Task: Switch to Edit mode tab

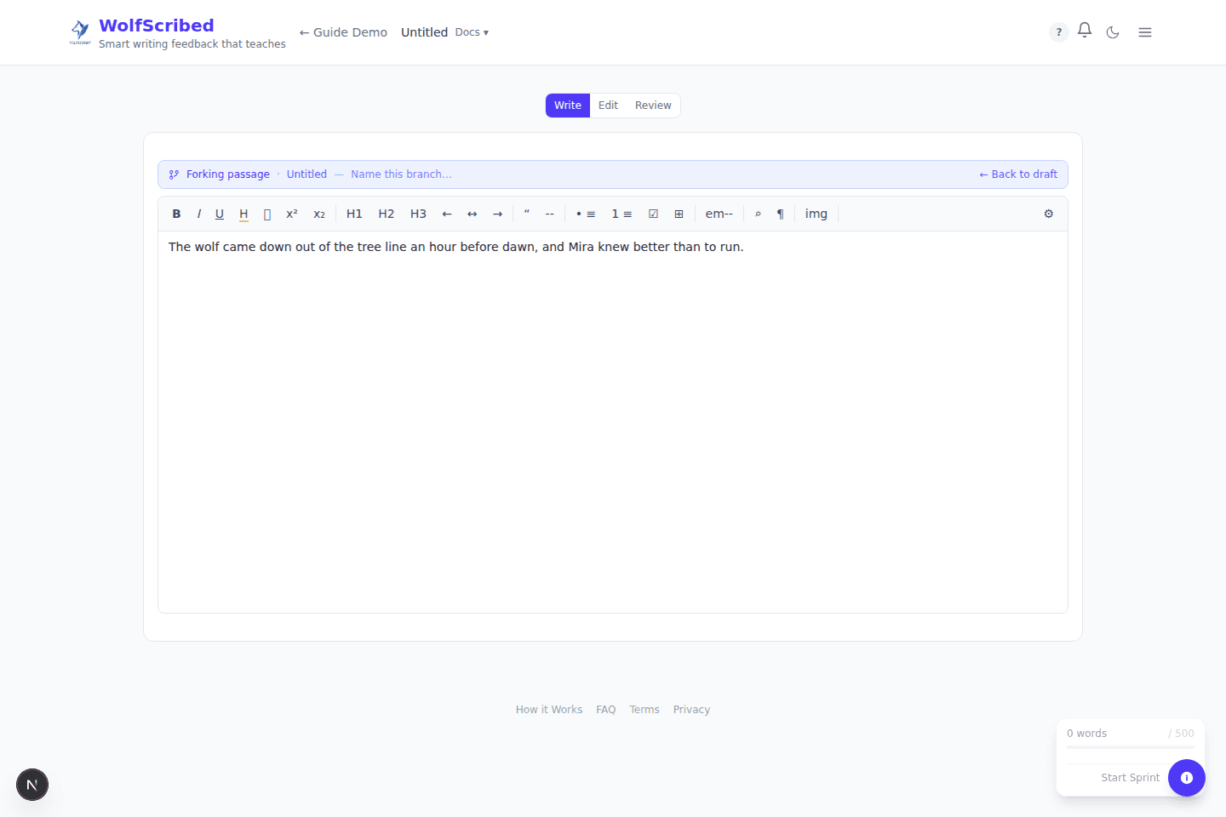Action: (x=608, y=106)
